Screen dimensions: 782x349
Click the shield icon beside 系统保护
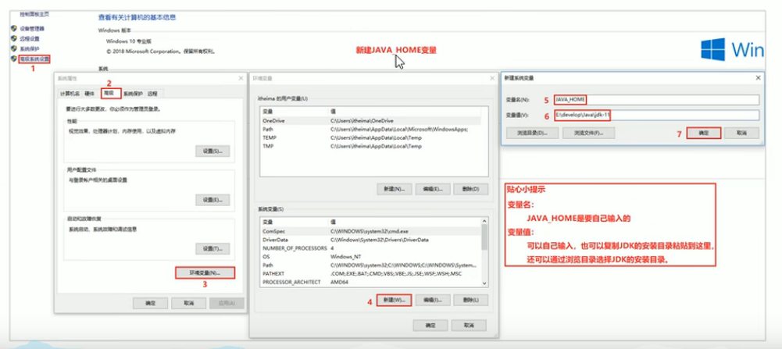coord(13,48)
